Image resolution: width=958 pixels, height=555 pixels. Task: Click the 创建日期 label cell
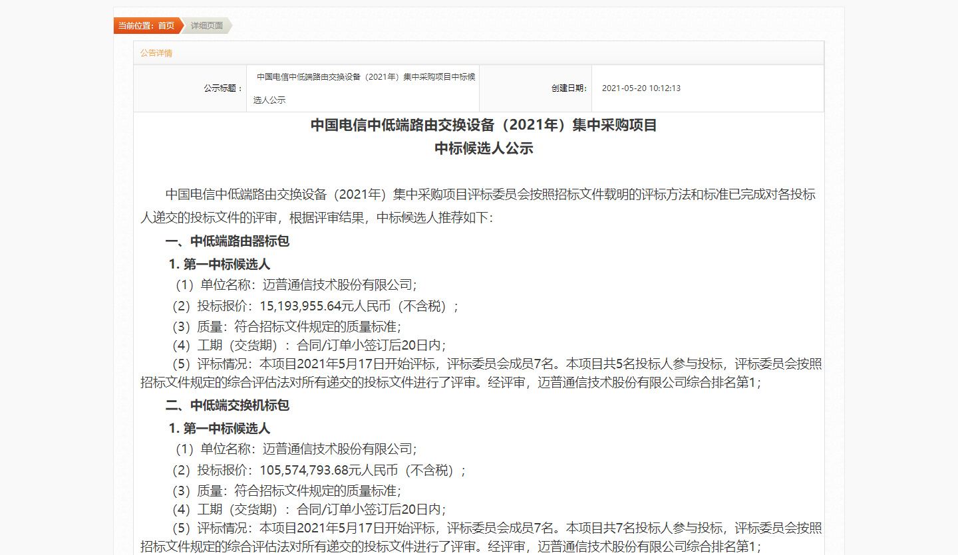click(535, 88)
